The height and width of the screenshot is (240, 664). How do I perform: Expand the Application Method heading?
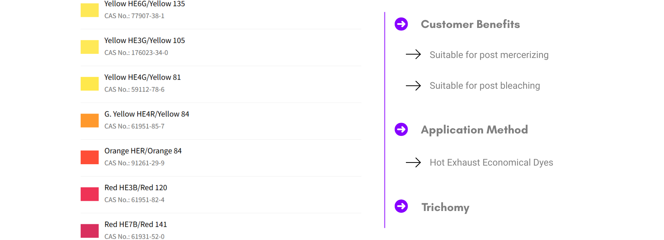point(474,130)
